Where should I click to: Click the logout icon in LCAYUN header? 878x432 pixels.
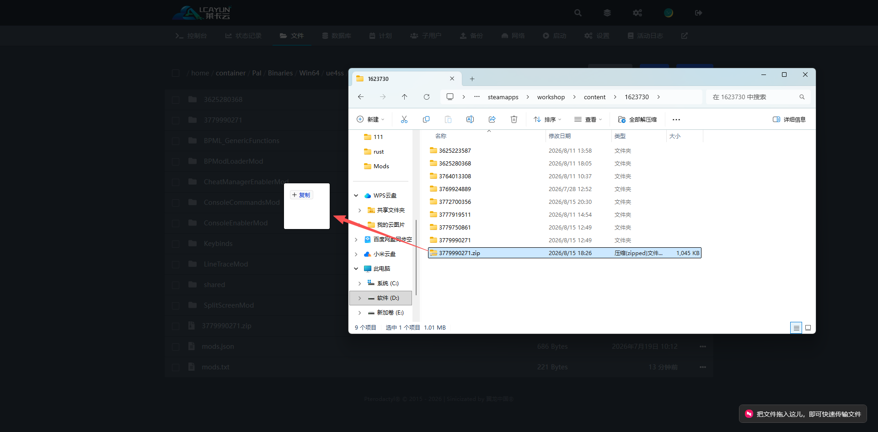point(698,13)
